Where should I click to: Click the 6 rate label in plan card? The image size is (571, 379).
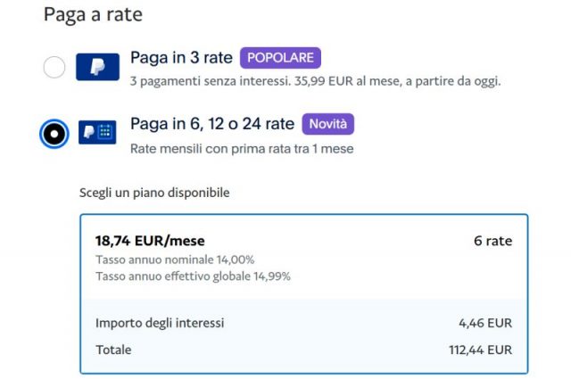click(493, 241)
